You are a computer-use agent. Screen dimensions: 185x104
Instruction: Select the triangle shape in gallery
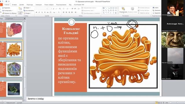tap(103, 10)
